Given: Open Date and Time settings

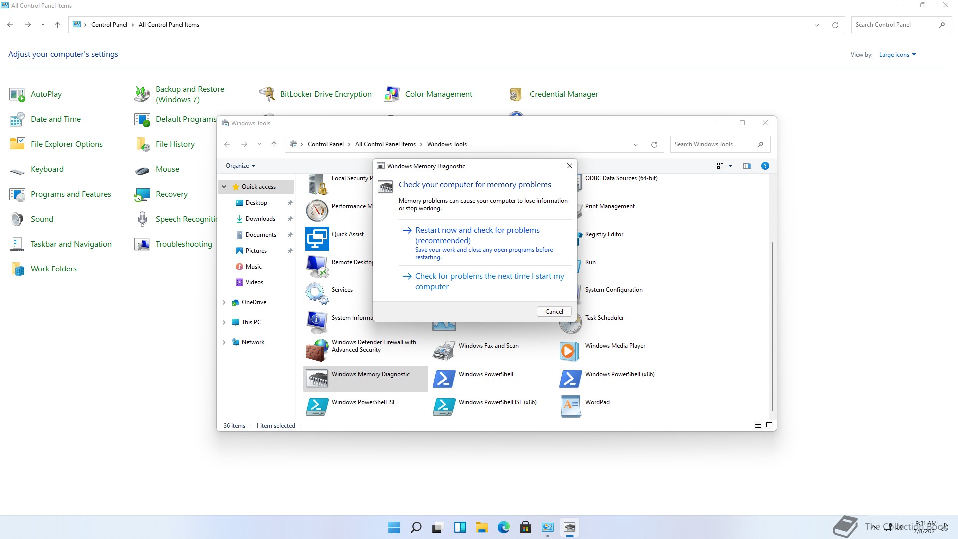Looking at the screenshot, I should pos(45,119).
